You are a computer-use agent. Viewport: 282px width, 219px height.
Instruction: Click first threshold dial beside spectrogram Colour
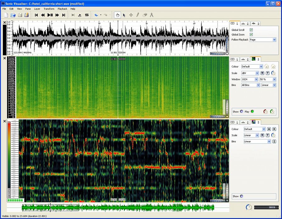tap(267, 67)
